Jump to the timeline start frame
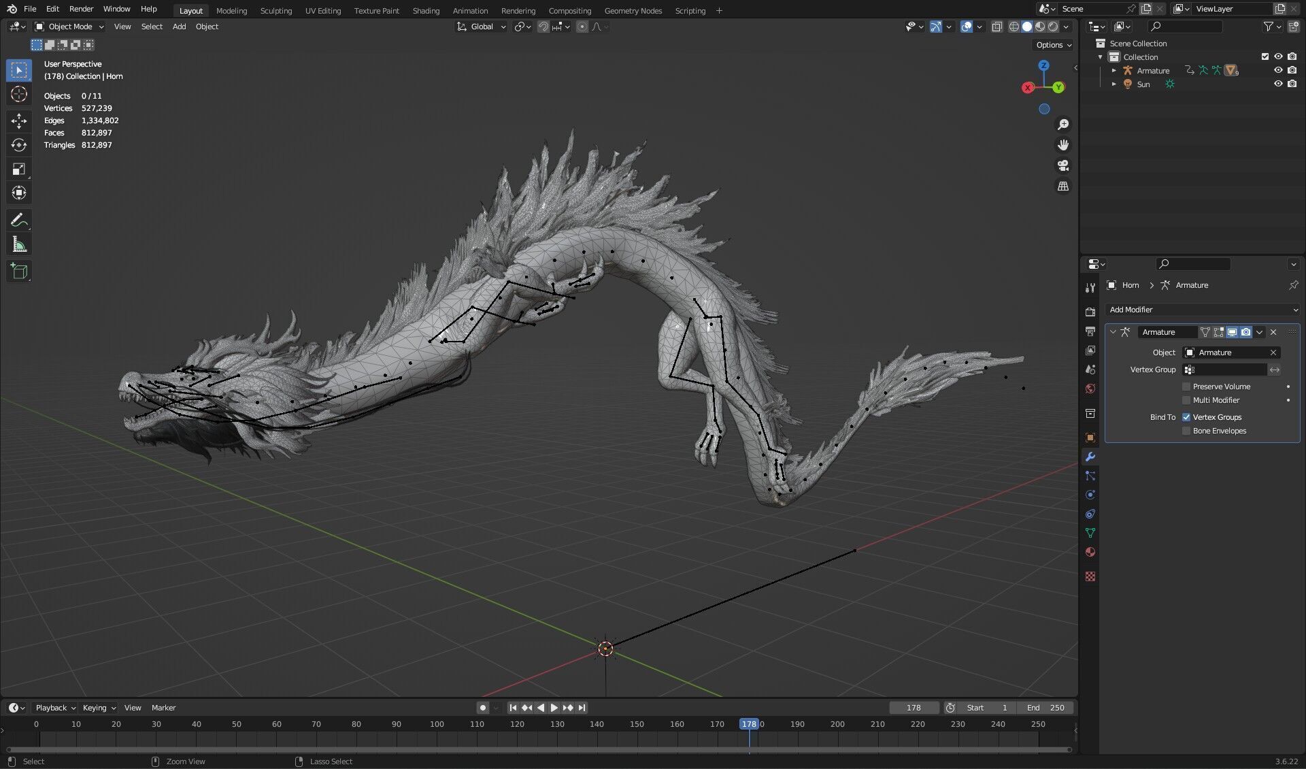 pos(512,708)
